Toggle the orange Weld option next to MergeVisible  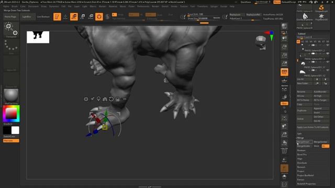coord(326,146)
